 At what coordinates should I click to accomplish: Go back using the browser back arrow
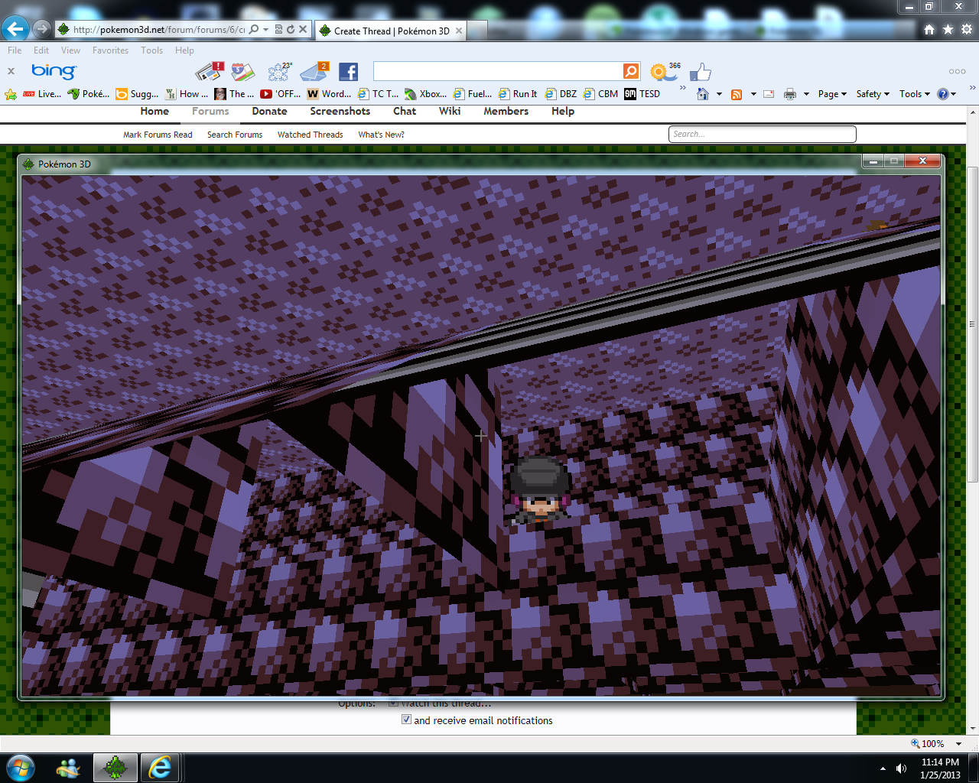tap(15, 29)
